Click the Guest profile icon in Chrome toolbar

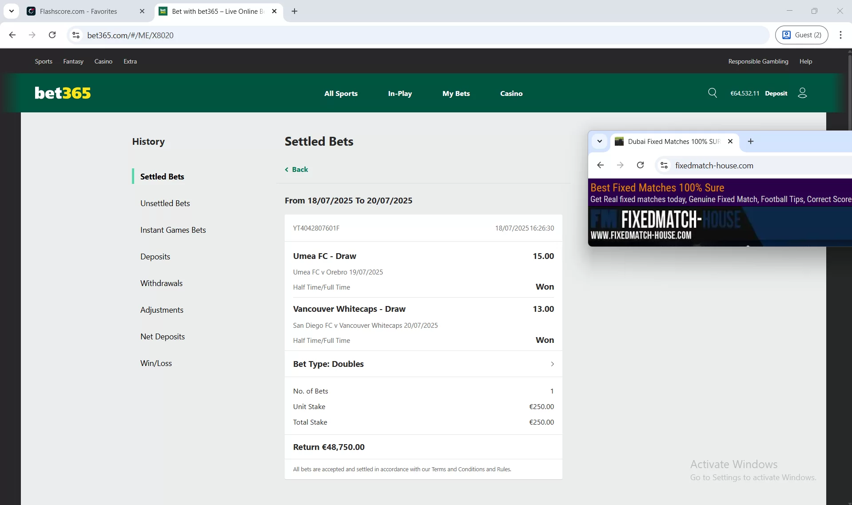[x=801, y=35]
